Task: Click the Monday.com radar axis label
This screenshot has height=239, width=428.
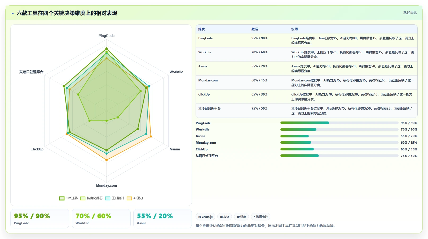Action: (x=107, y=186)
